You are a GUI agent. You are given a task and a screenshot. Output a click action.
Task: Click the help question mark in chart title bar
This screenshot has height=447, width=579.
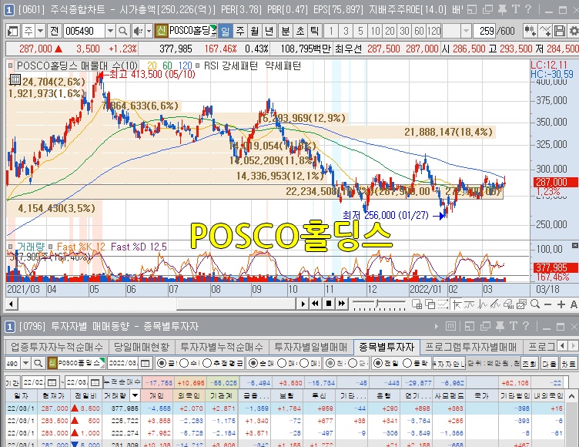[x=528, y=9]
